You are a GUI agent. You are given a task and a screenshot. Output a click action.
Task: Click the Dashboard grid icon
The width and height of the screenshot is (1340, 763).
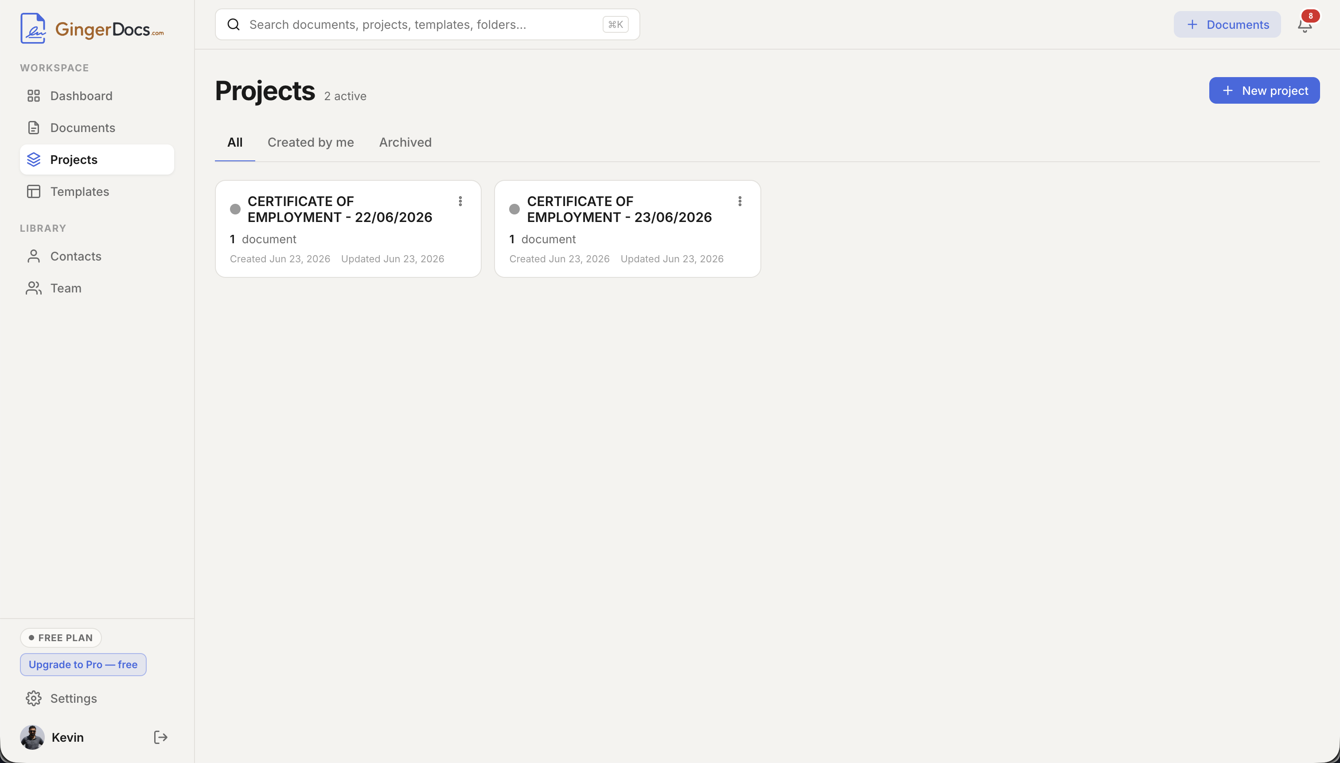[x=34, y=96]
